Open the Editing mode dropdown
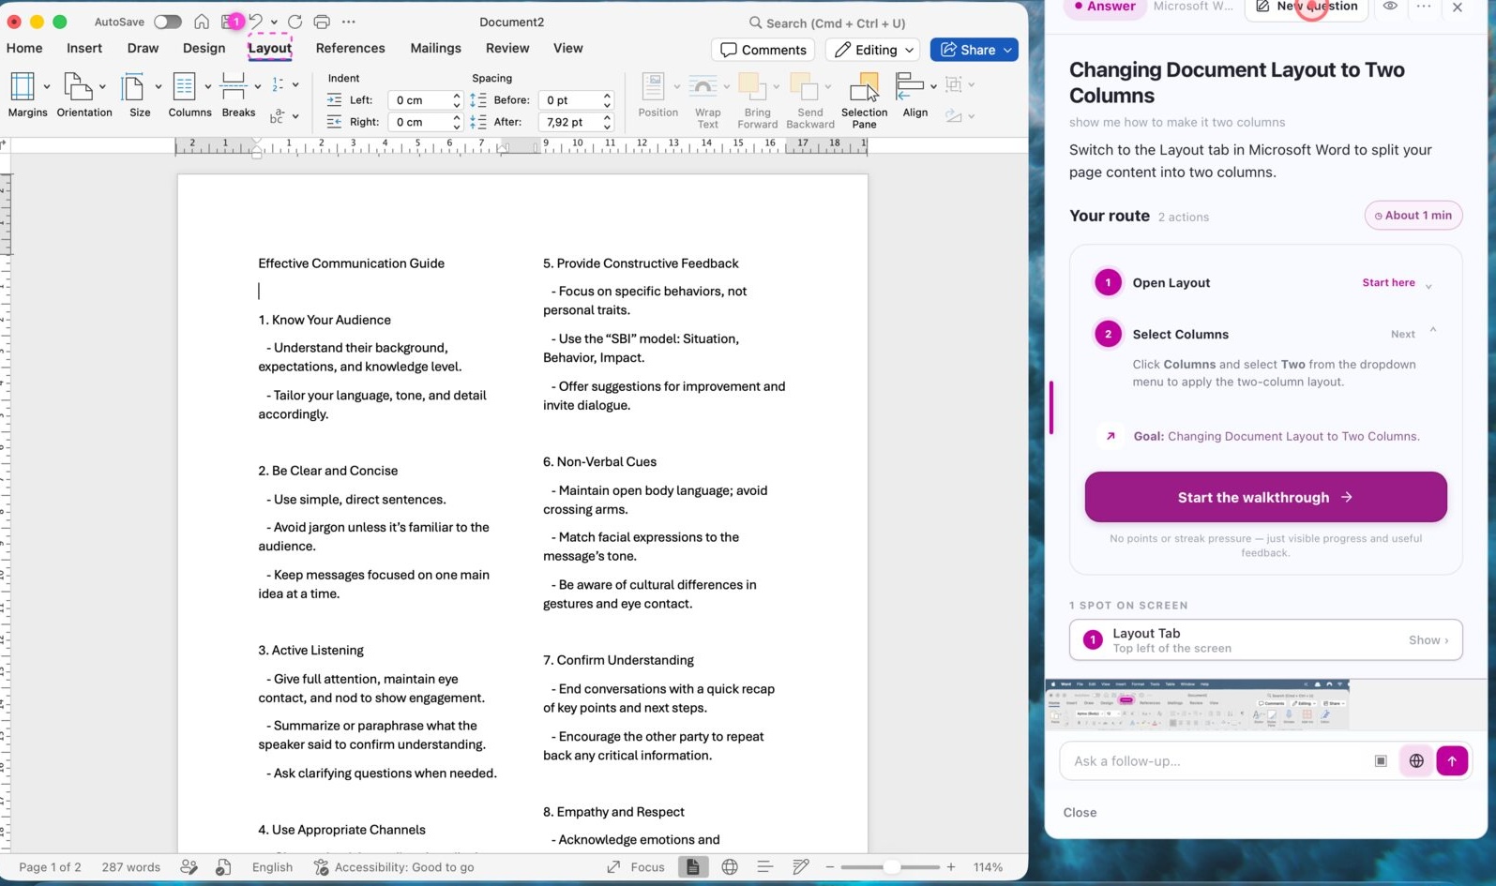The image size is (1496, 886). (874, 50)
